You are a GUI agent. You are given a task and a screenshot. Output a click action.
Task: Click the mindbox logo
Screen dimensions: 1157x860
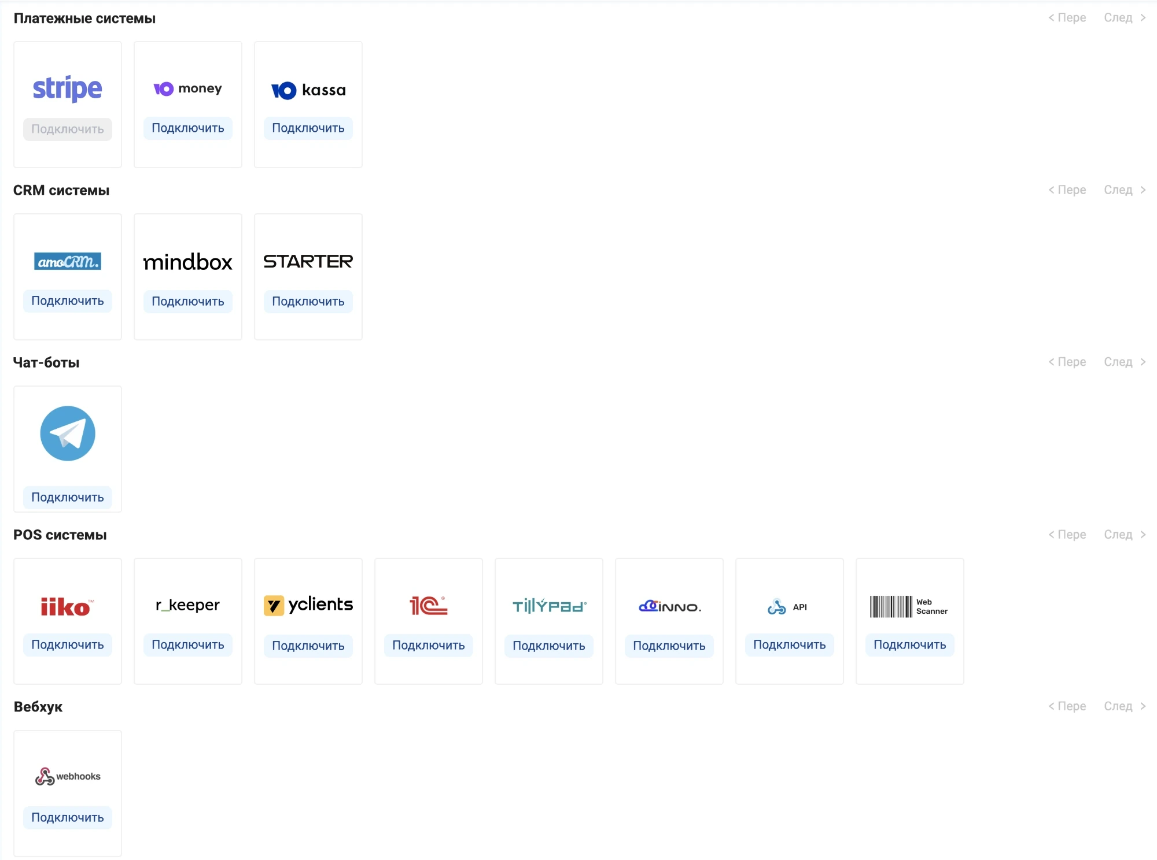point(188,262)
